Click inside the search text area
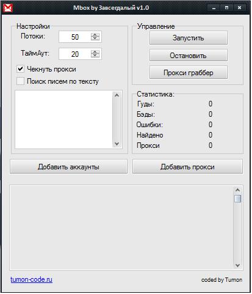 (x=64, y=120)
